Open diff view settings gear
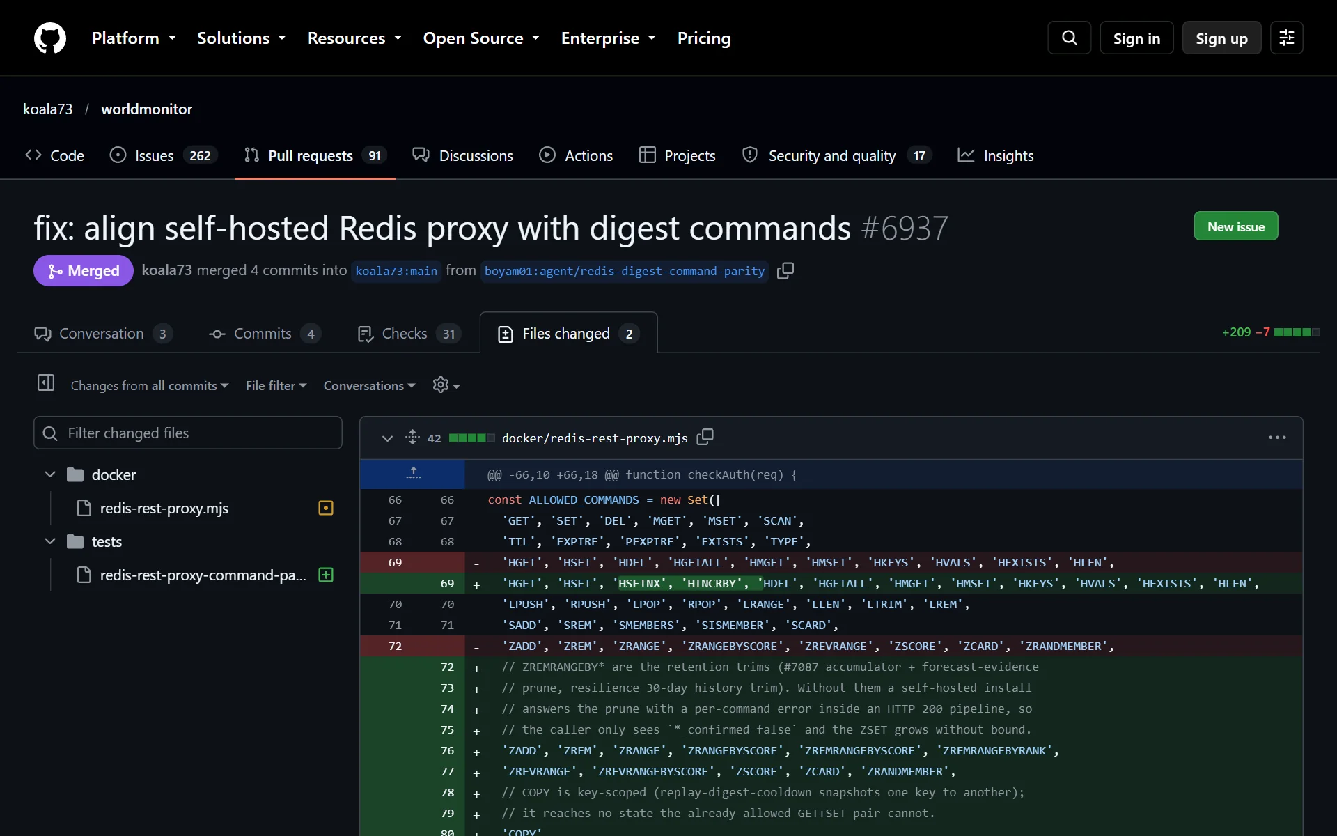This screenshot has width=1337, height=836. (446, 385)
